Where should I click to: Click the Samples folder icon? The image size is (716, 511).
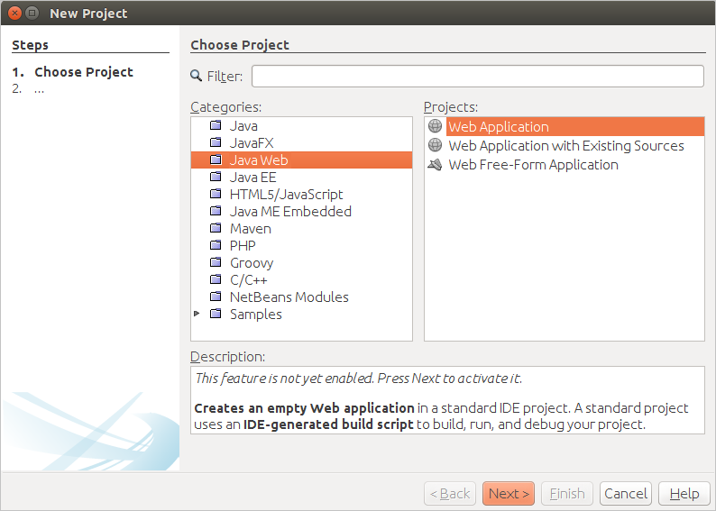pos(216,314)
